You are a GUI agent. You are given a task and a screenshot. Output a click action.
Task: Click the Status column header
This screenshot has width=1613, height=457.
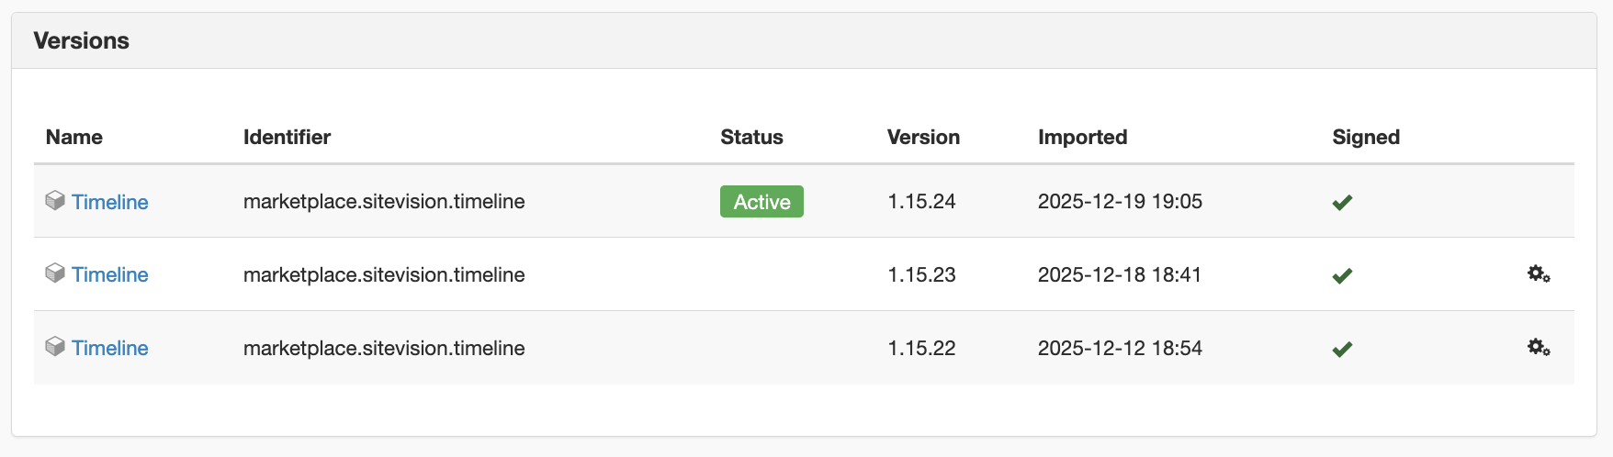751,137
